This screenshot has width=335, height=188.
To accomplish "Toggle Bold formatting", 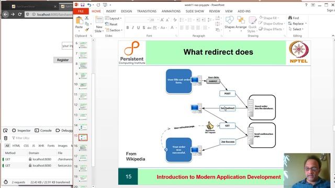I will 128,28.
